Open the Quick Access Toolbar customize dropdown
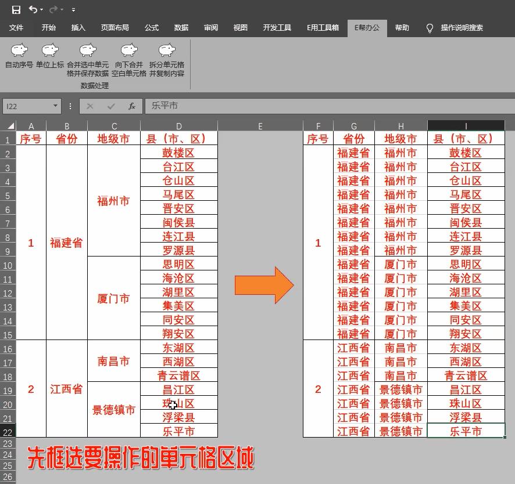This screenshot has width=515, height=484. 73,9
